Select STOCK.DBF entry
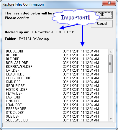Screen dimensions: 118x130 tap(57, 113)
